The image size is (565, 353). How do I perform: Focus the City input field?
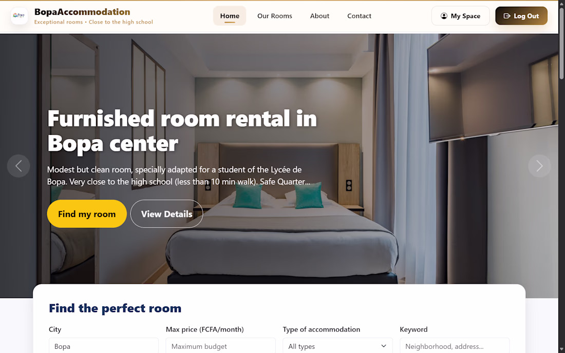pos(104,346)
